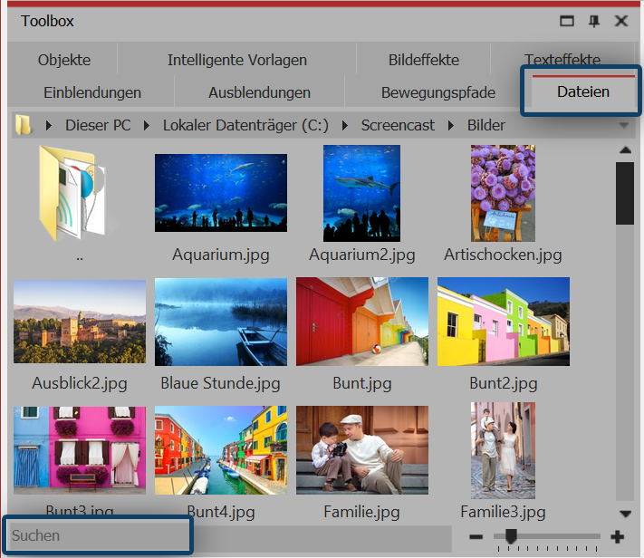Click the thumbnail size slider handle
644x558 pixels.
[511, 536]
